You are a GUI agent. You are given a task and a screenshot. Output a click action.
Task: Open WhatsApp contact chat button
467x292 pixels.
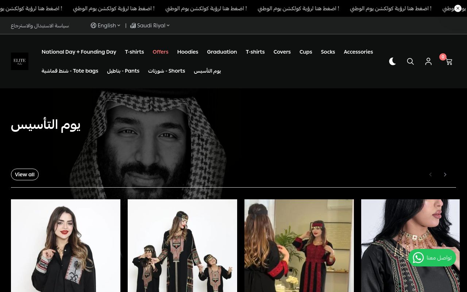pos(432,258)
